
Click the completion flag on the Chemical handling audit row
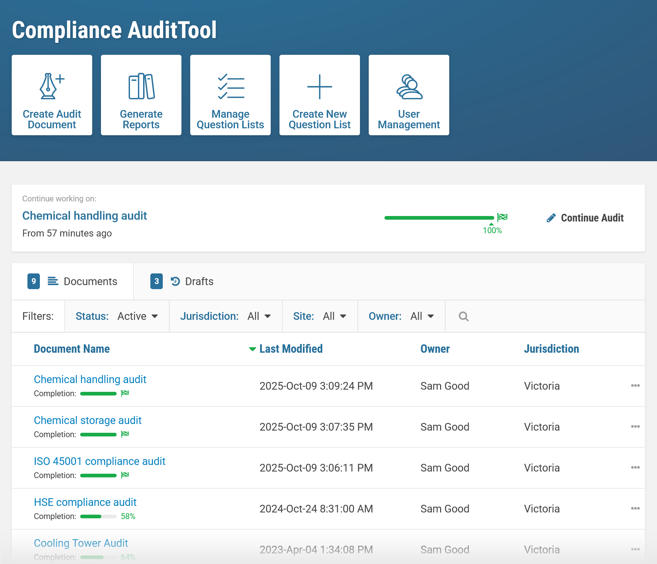[x=125, y=393]
